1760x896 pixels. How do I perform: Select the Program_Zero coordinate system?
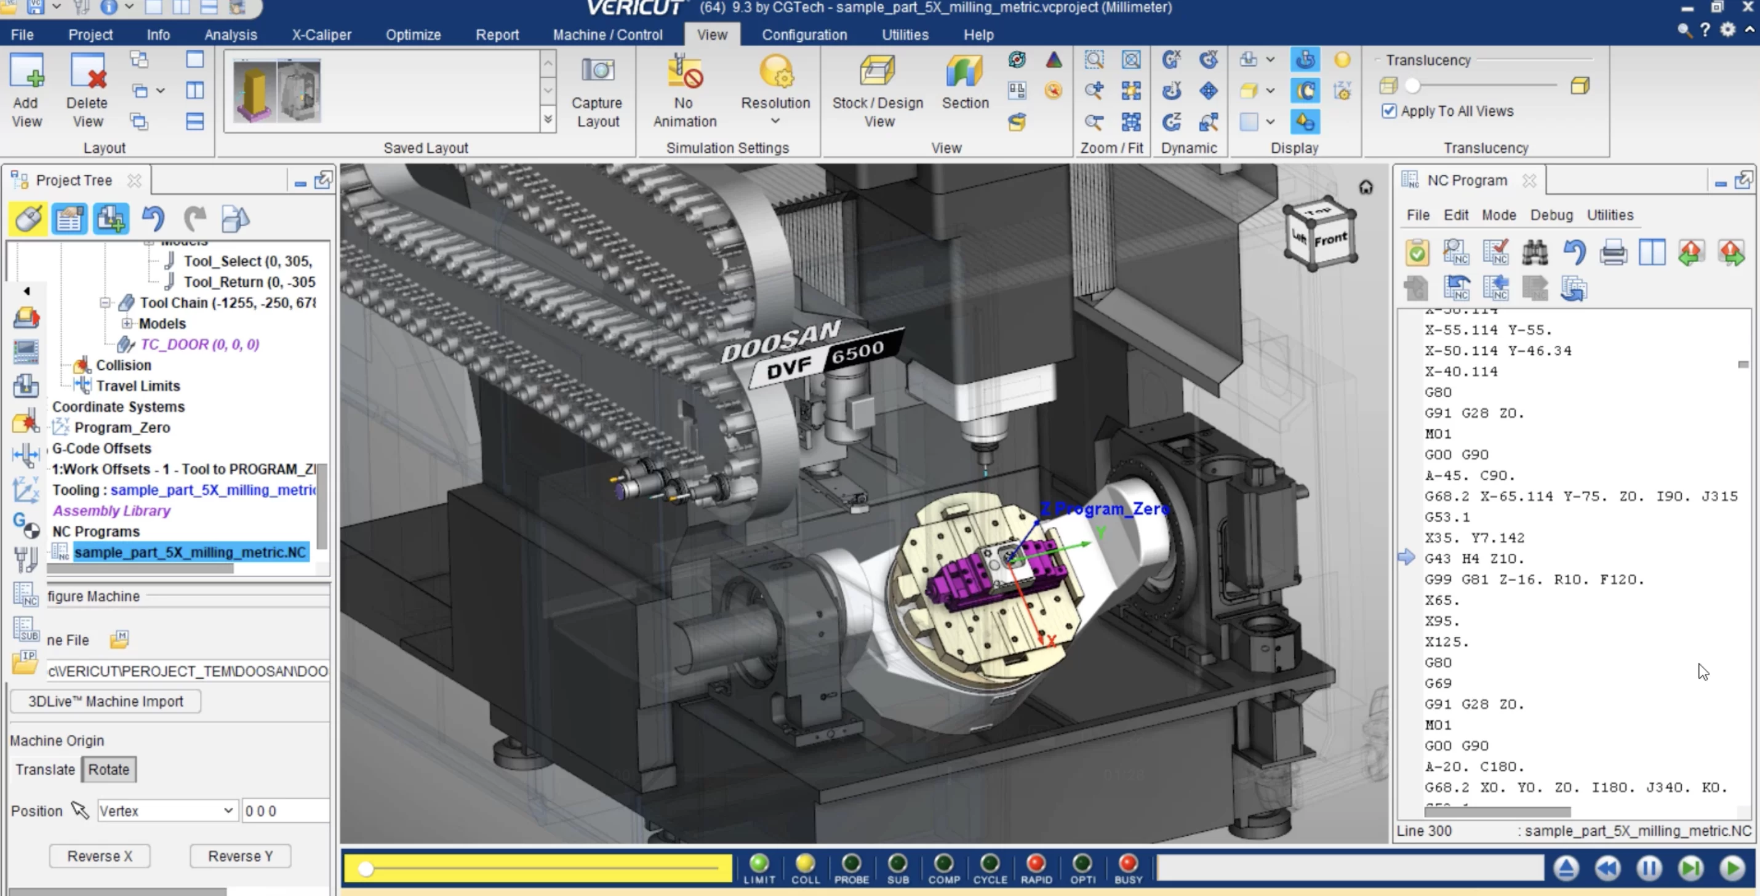(122, 427)
